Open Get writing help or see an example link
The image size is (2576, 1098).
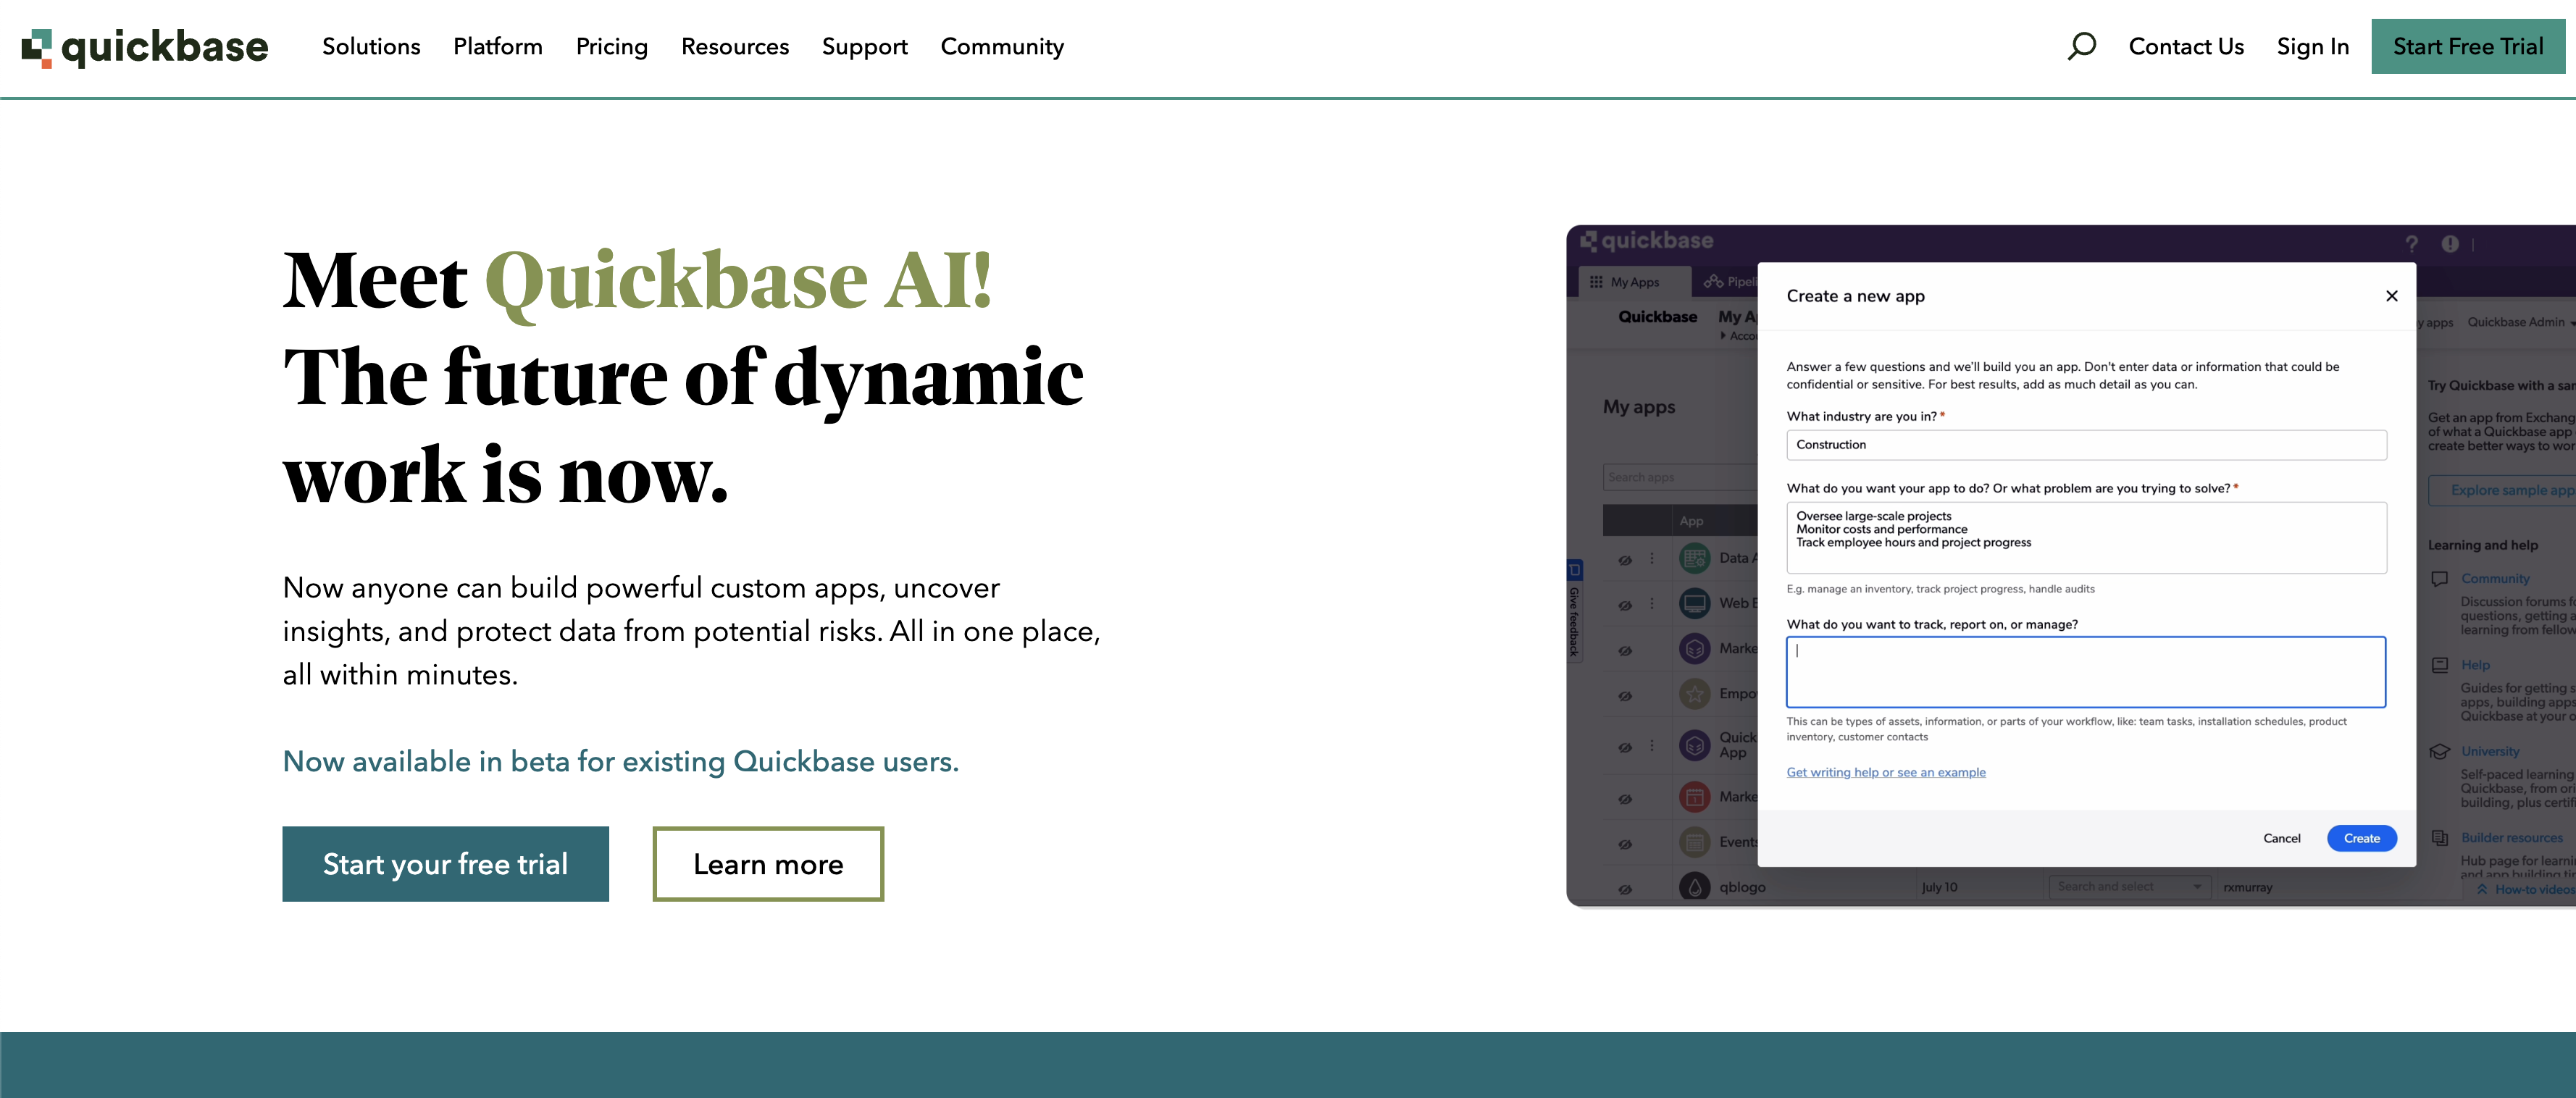1885,772
